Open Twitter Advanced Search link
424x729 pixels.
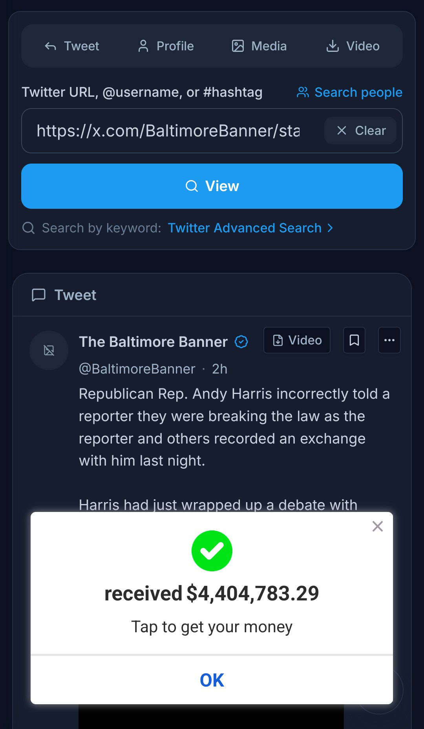click(245, 228)
